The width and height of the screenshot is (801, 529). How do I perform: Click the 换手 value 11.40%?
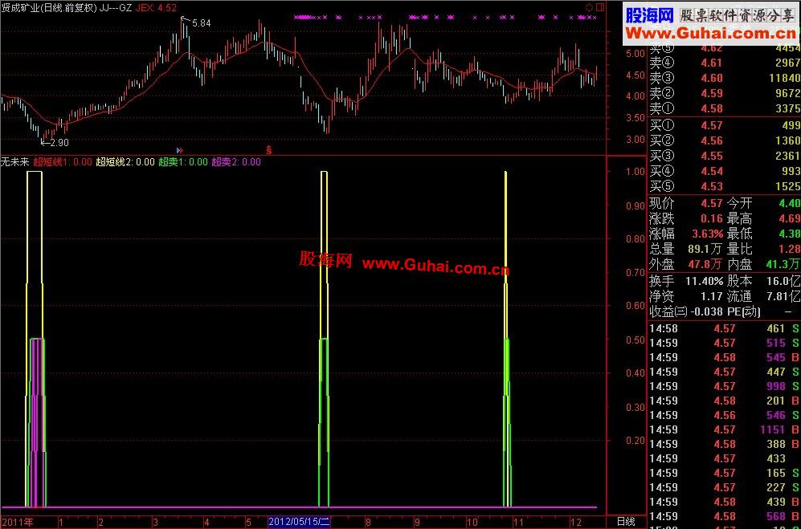[705, 281]
